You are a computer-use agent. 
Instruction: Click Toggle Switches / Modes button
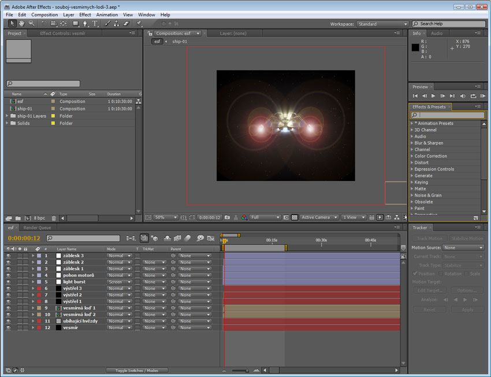pos(137,371)
